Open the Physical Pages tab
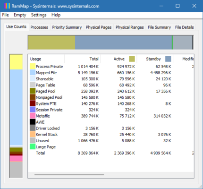 pyautogui.click(x=99, y=27)
